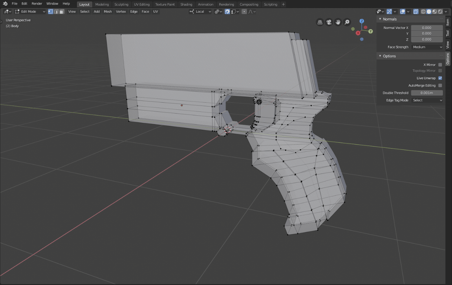Open the Local transform orientation dropdown
The width and height of the screenshot is (452, 285).
200,12
